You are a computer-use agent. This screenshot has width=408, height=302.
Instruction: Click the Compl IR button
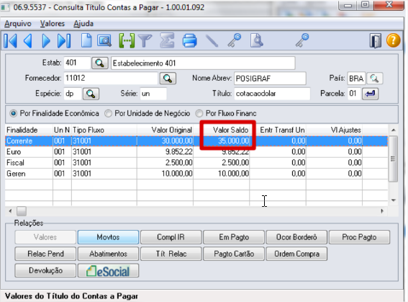pos(171,237)
